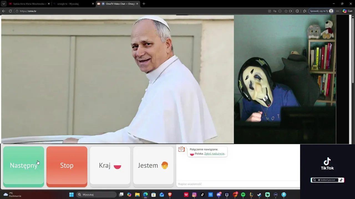355x199 pixels.
Task: Click the OmeTV logo icon in chat
Action: pyautogui.click(x=181, y=149)
